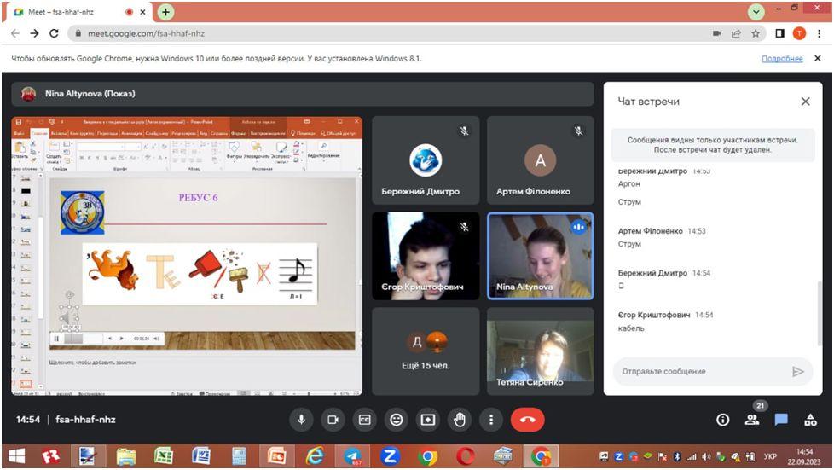Select Бережний Дмитро participant tile
The height and width of the screenshot is (470, 834).
[x=426, y=160]
